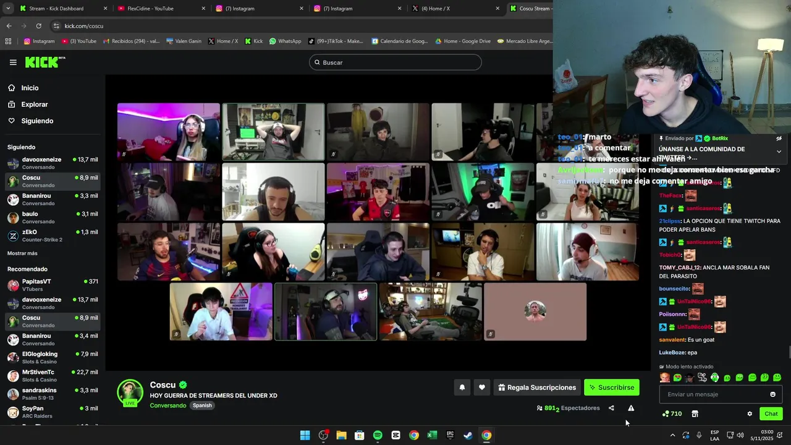Open Spotify from the taskbar
The height and width of the screenshot is (445, 791).
click(x=378, y=435)
